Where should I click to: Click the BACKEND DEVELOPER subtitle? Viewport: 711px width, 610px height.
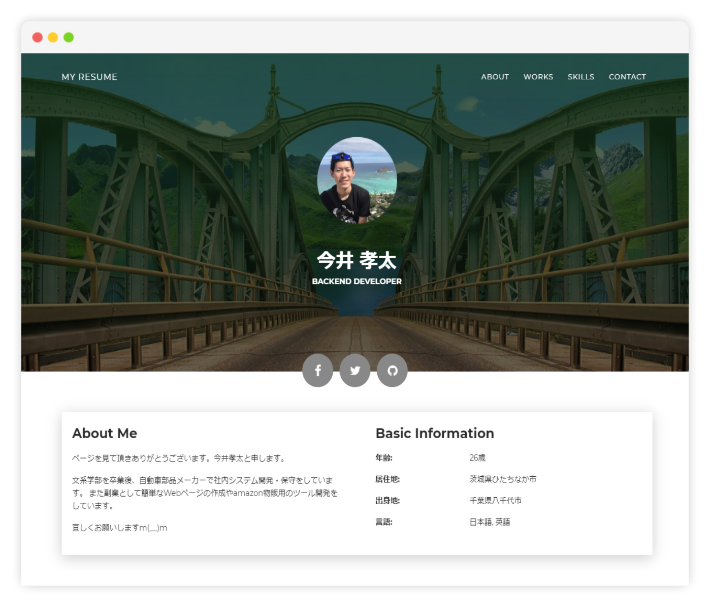click(357, 281)
